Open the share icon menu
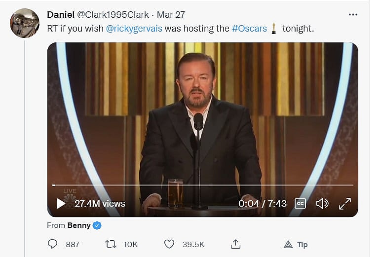The height and width of the screenshot is (257, 380). 235,244
